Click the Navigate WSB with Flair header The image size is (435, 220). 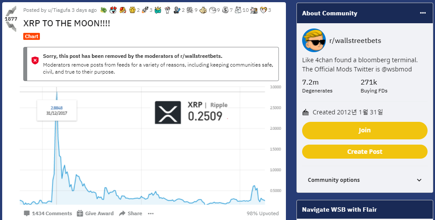tap(339, 209)
